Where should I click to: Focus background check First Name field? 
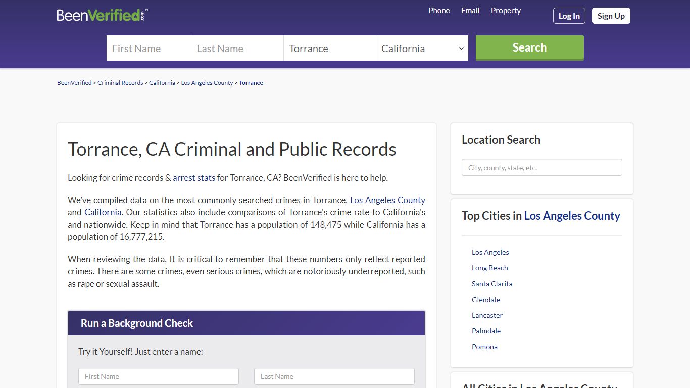(x=159, y=376)
